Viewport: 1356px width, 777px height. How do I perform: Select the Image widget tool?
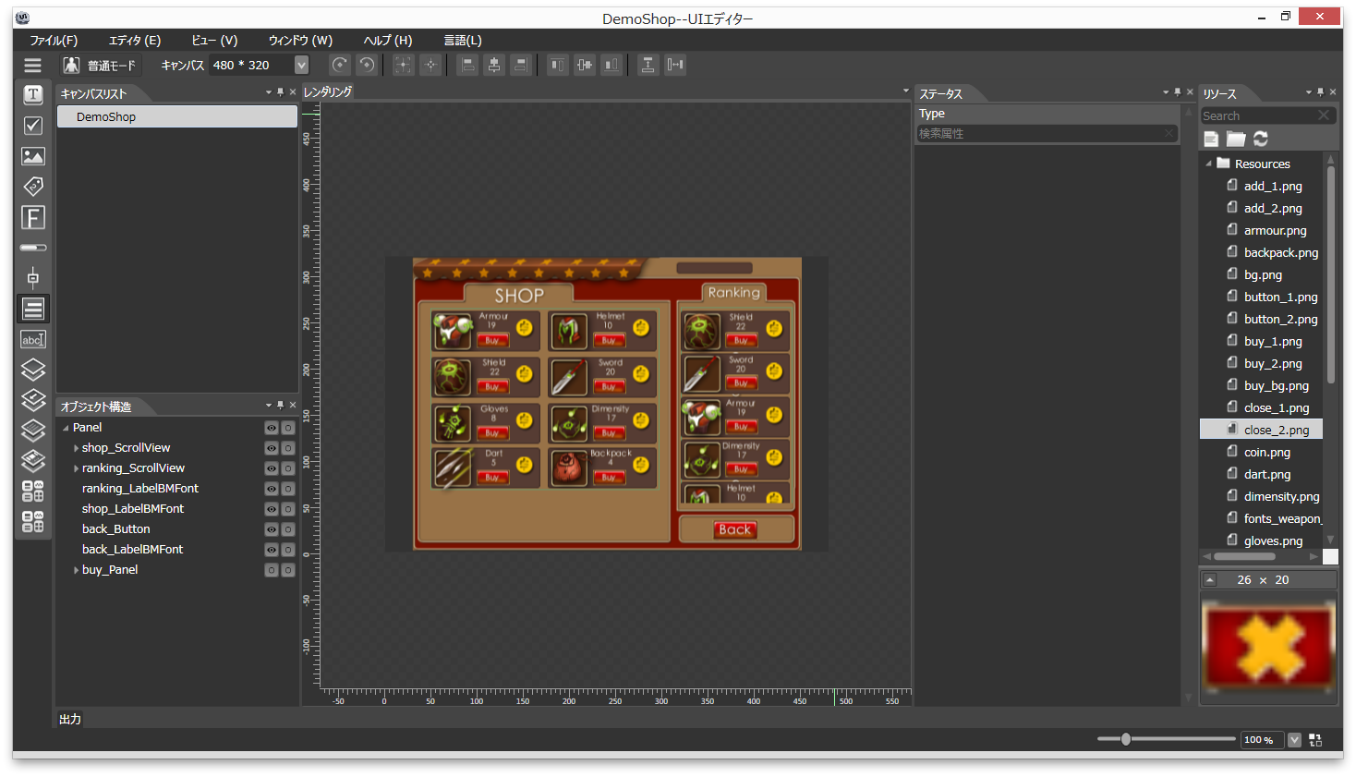[x=32, y=155]
